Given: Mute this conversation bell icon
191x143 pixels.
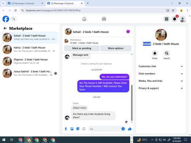Looking at the screenshot, I should [155, 53].
